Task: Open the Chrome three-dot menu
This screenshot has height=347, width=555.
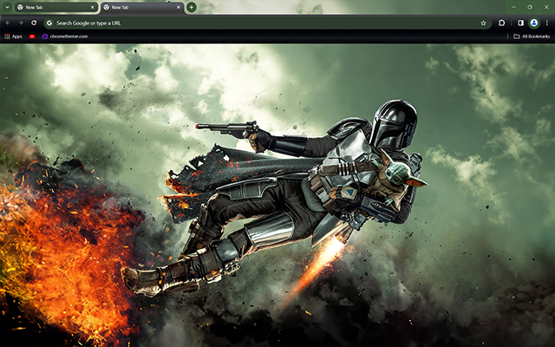Action: [547, 23]
